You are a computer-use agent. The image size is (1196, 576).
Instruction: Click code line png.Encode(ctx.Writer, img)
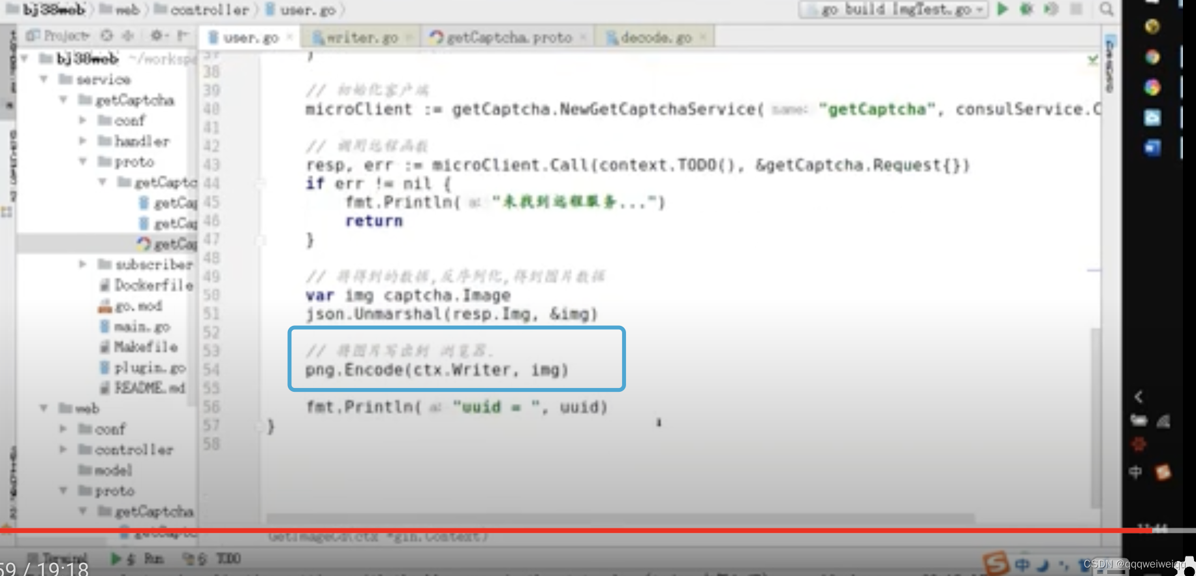[x=437, y=370]
